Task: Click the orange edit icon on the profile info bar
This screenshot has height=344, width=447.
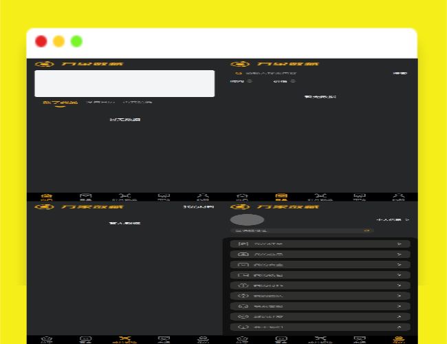Action: (x=367, y=230)
